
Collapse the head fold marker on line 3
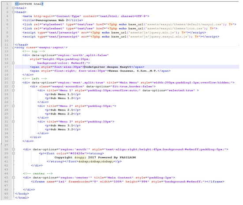coord(13,12)
